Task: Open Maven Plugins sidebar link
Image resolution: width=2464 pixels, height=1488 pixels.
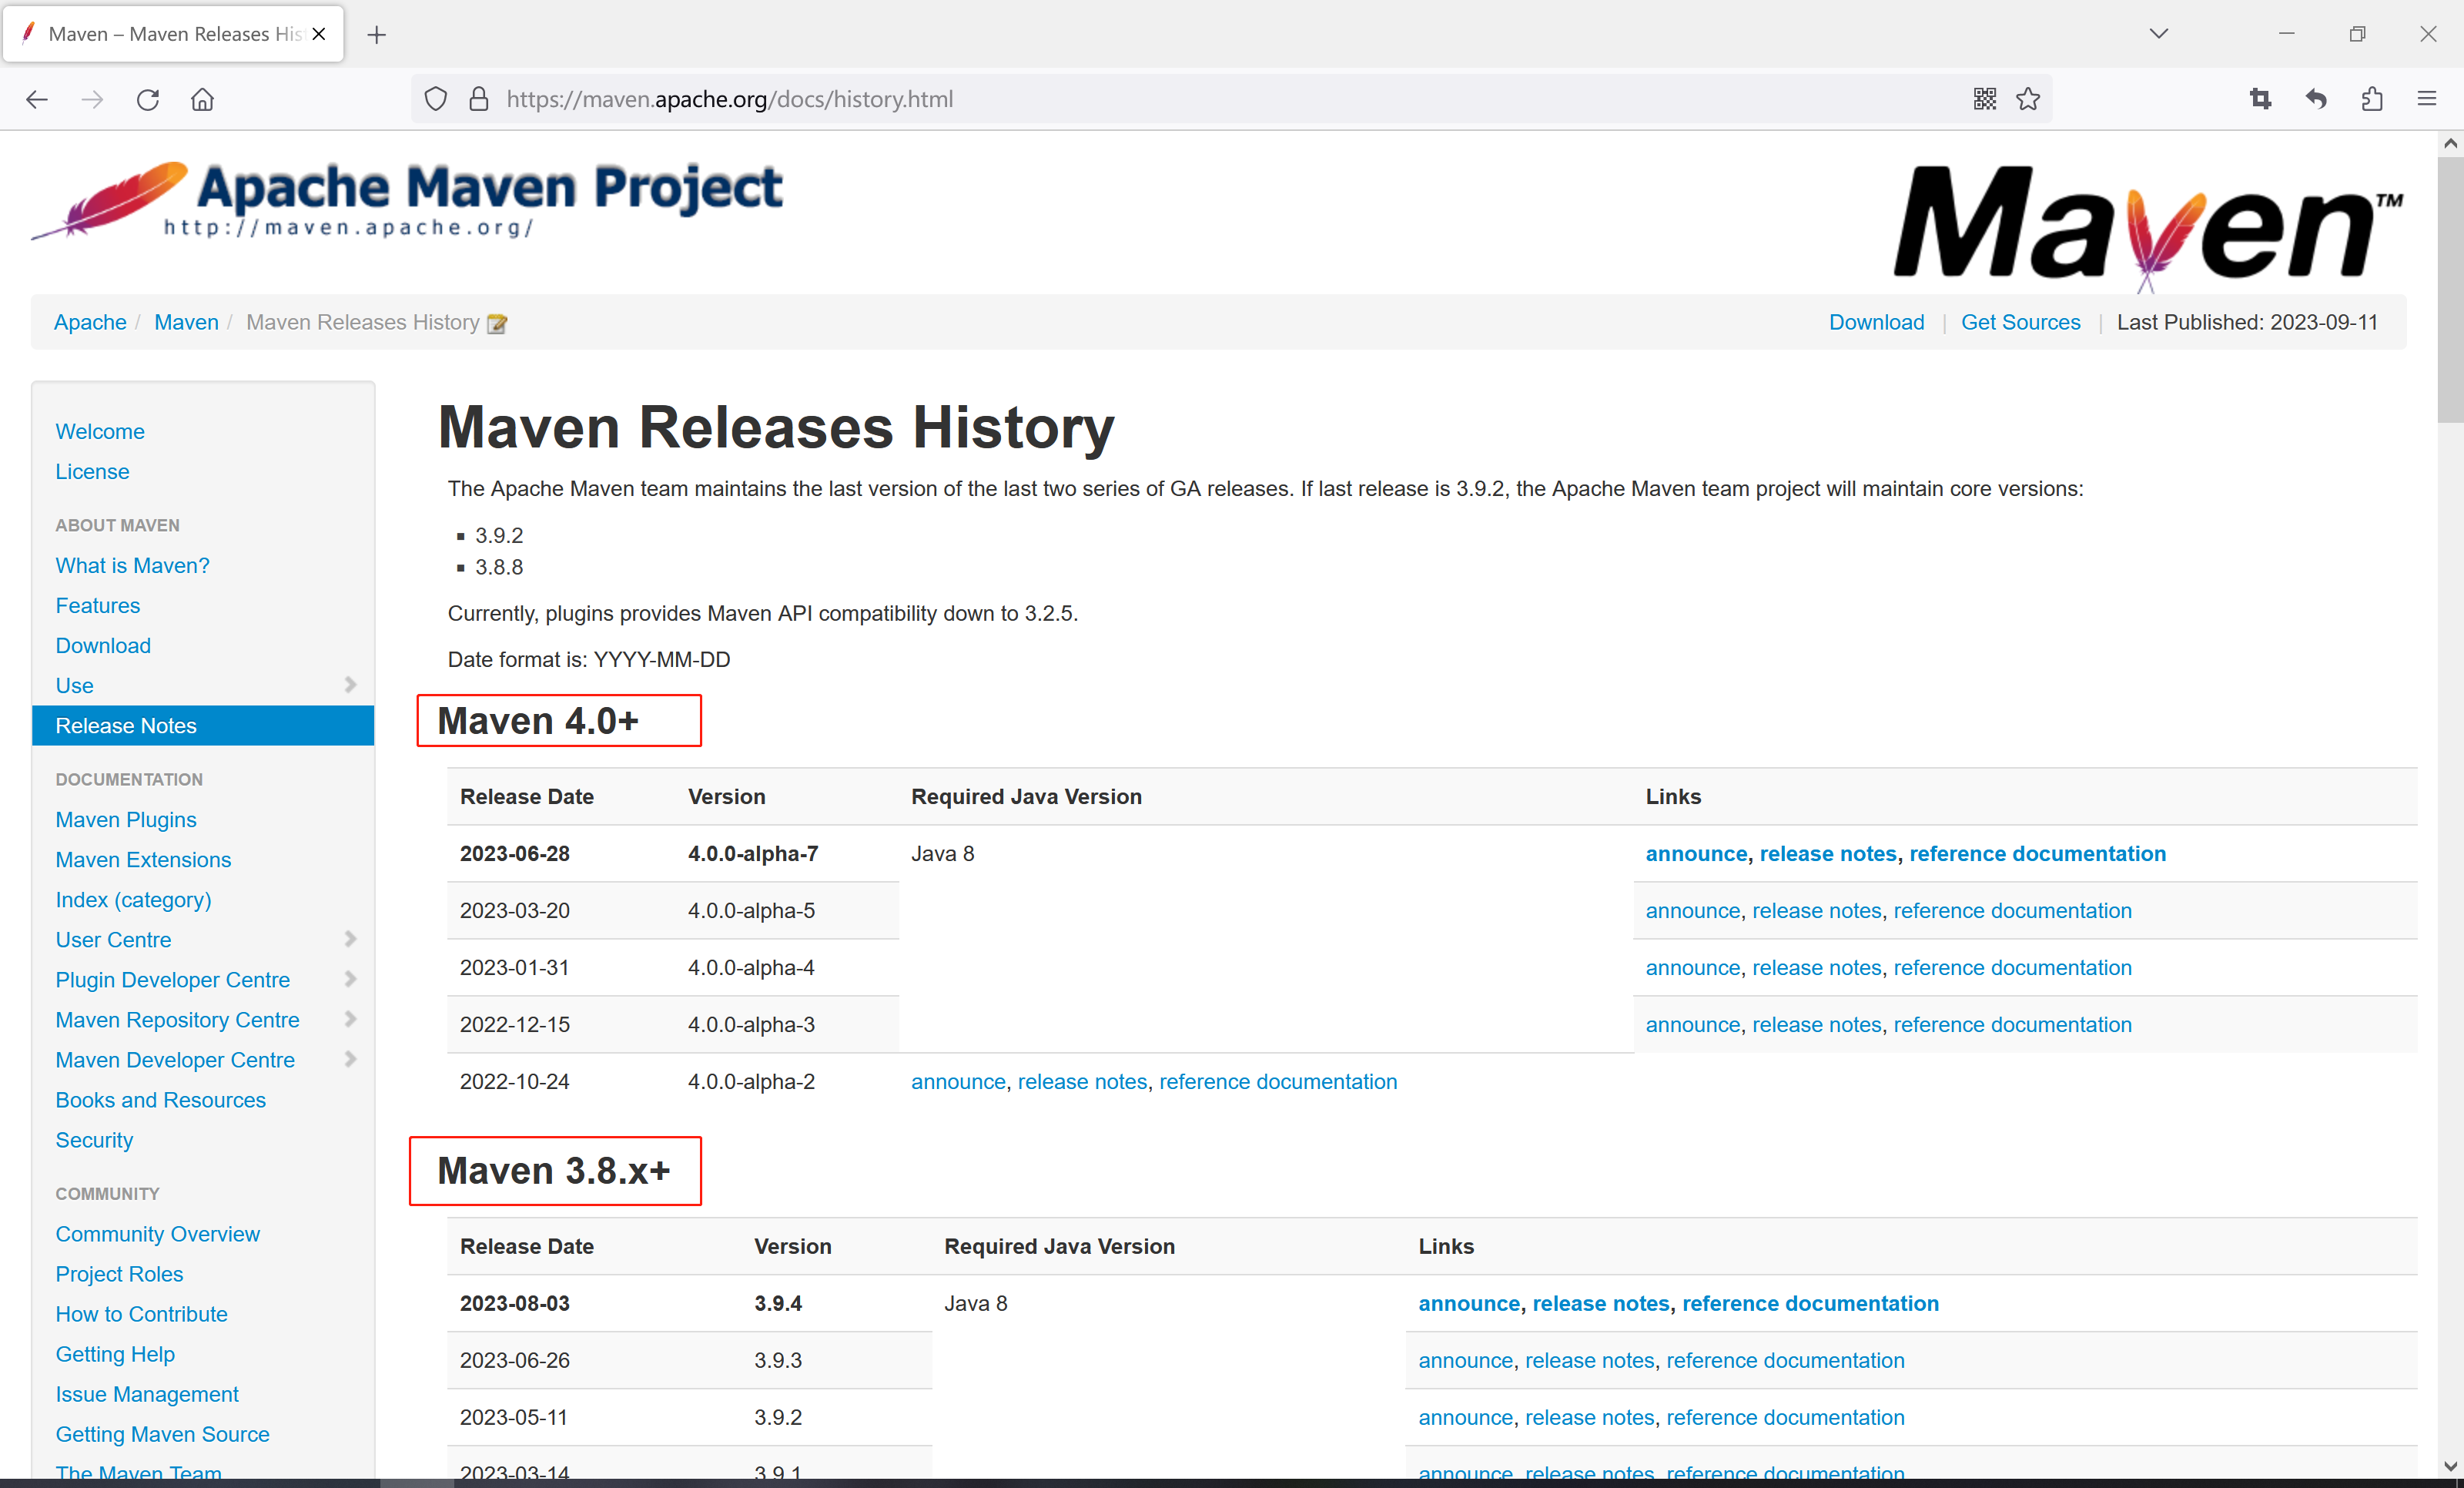Action: click(x=126, y=819)
